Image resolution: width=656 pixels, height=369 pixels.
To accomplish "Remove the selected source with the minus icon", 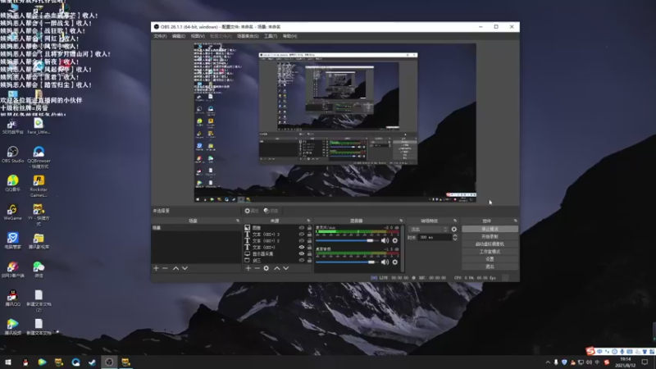I will (x=257, y=268).
